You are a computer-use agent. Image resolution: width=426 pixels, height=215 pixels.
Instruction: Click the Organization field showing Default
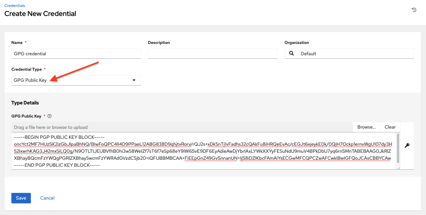pyautogui.click(x=355, y=54)
